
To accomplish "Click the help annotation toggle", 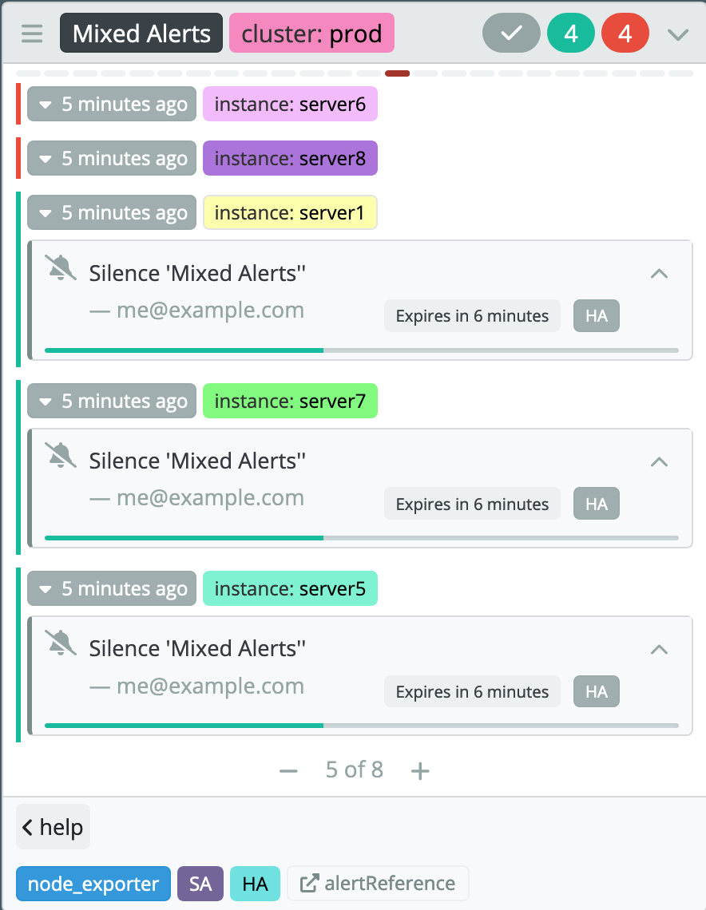I will pyautogui.click(x=53, y=826).
